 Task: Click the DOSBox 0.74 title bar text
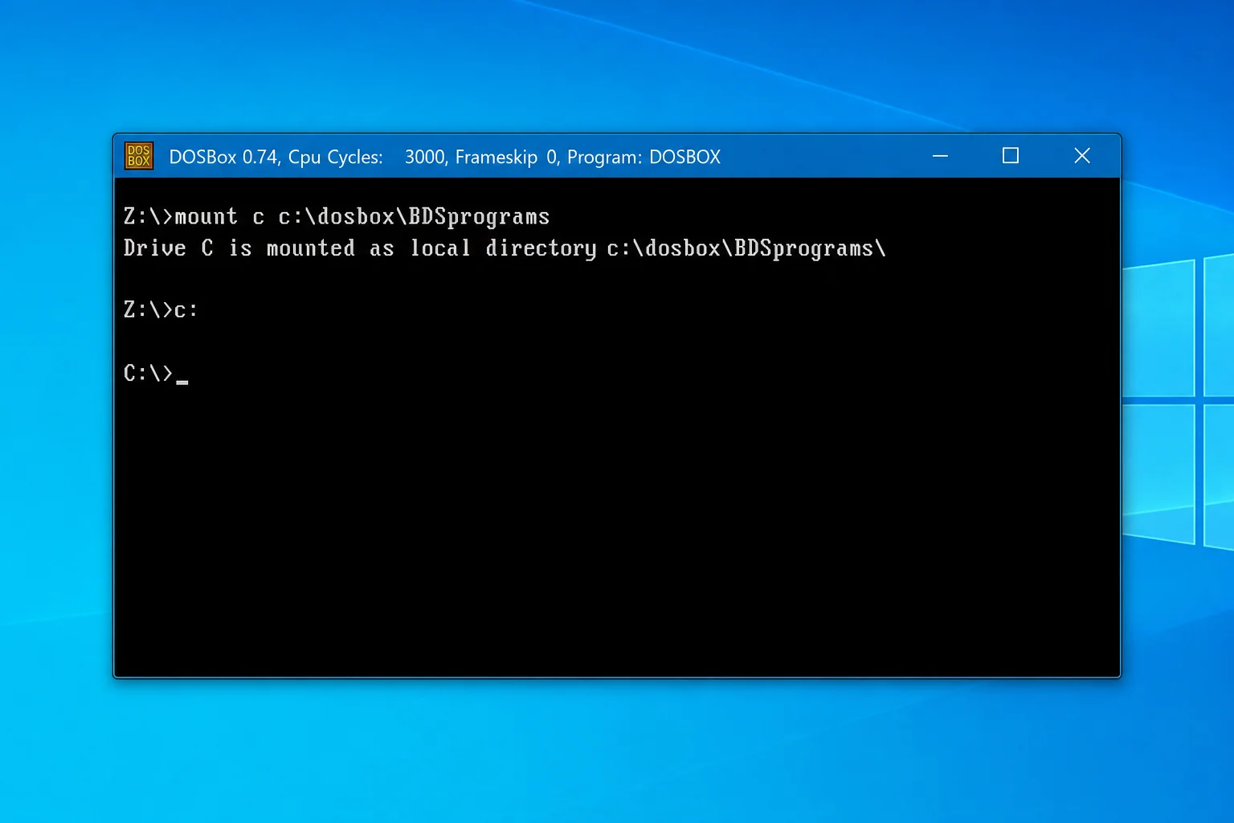pyautogui.click(x=444, y=157)
